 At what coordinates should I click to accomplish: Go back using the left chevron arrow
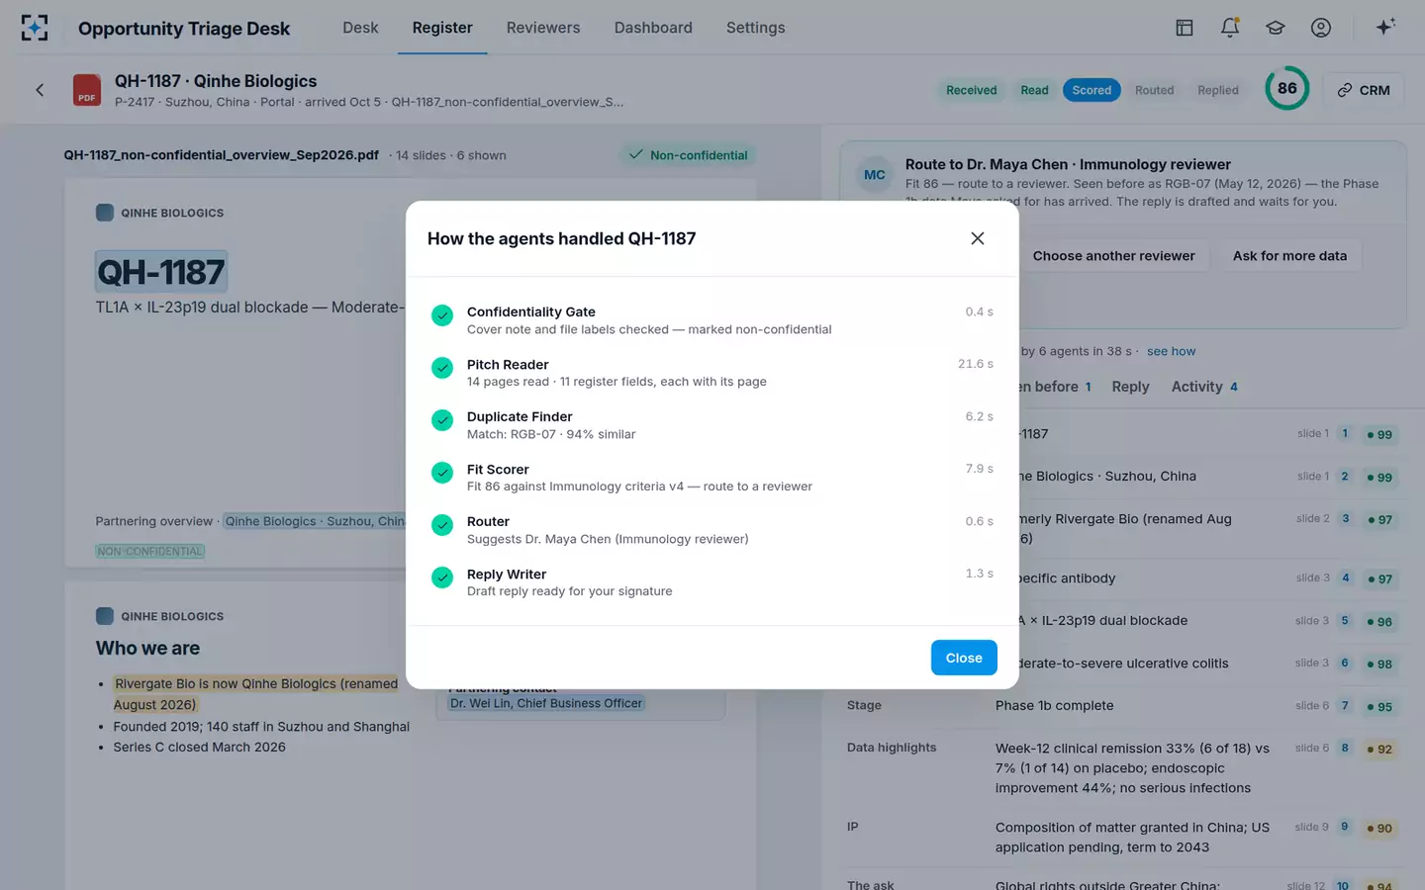(40, 90)
